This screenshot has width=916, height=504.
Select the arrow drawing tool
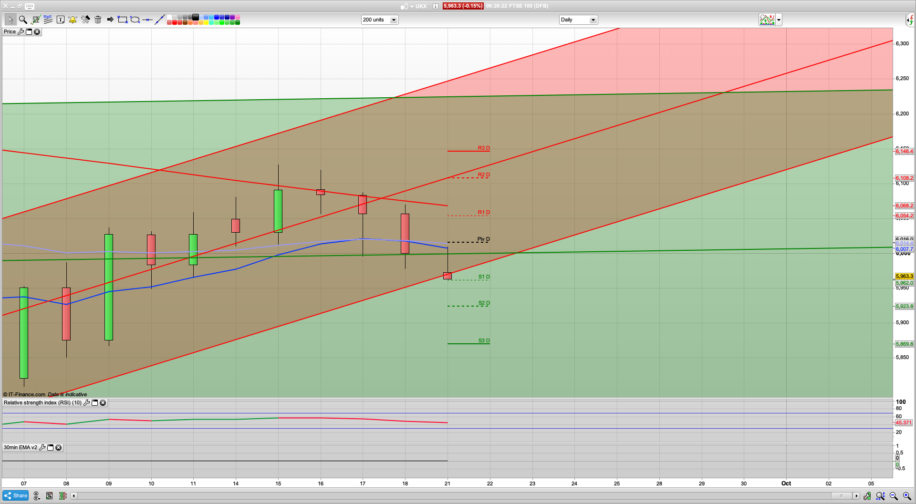pos(110,20)
